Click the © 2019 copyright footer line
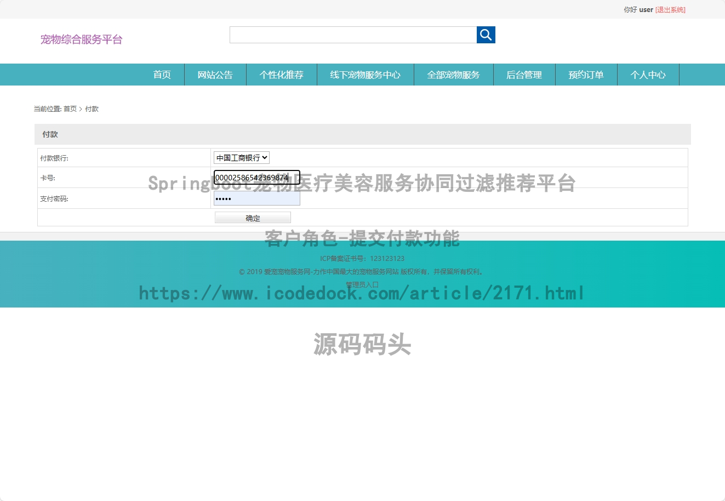Viewport: 725px width, 501px height. (x=362, y=272)
